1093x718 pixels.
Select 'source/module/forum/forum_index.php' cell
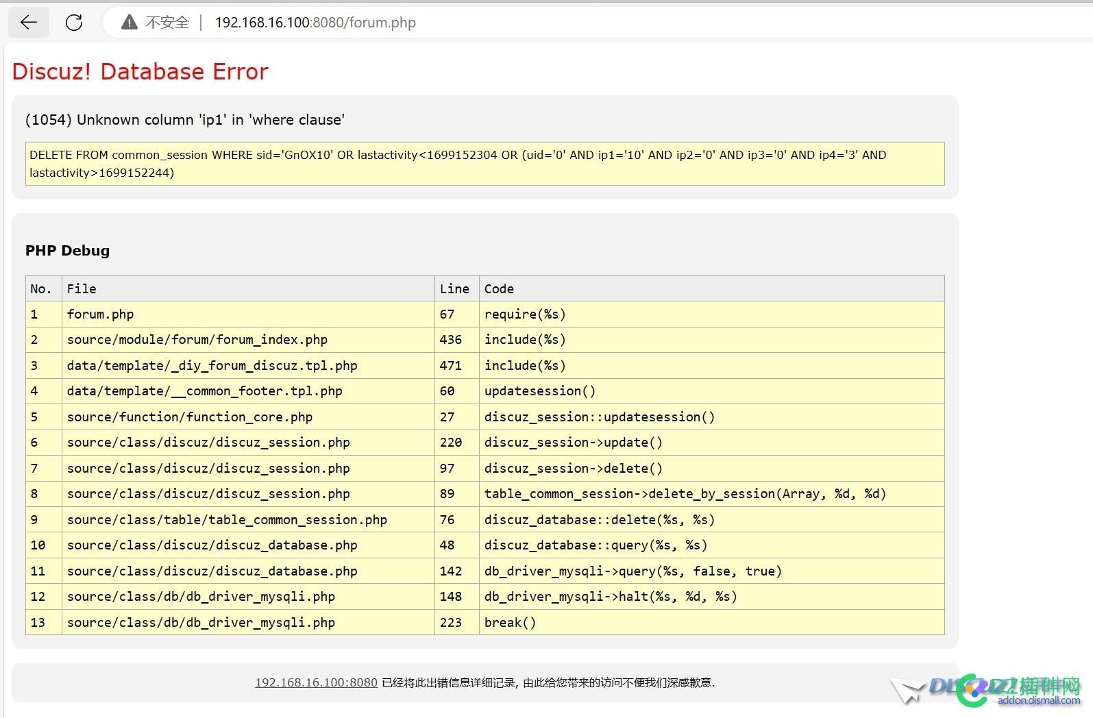tap(248, 340)
